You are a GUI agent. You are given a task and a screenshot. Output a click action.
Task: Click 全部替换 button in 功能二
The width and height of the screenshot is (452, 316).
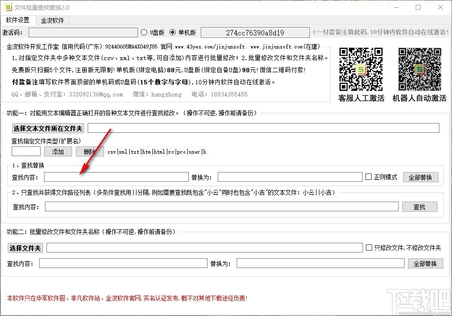425,264
